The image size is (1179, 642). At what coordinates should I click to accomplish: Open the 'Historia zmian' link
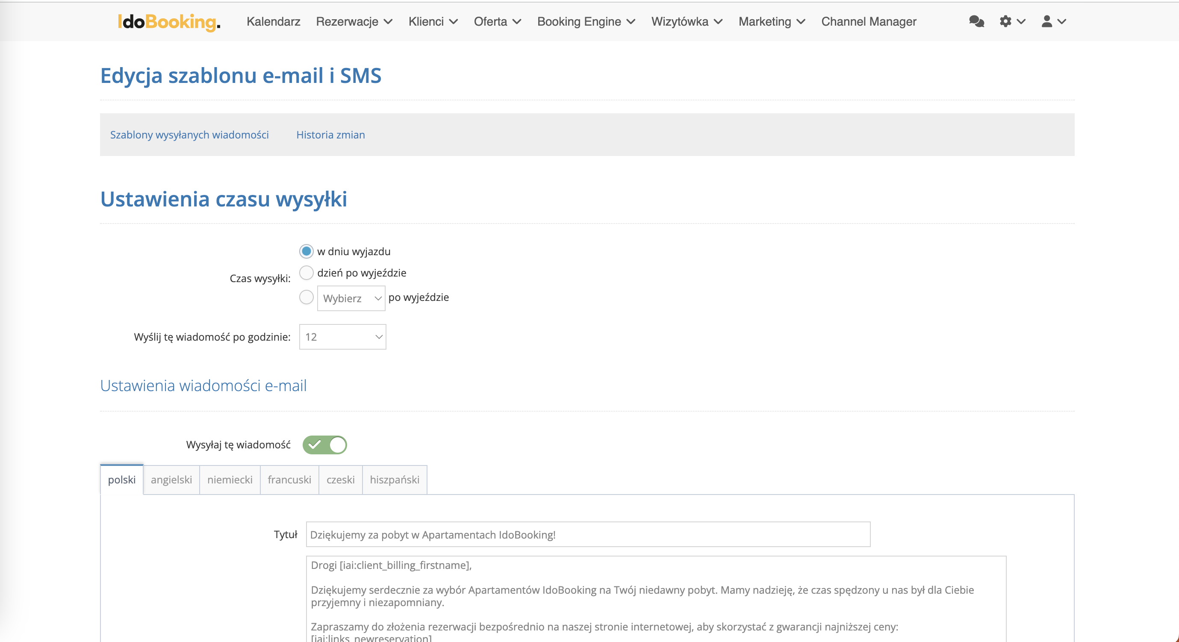[330, 135]
